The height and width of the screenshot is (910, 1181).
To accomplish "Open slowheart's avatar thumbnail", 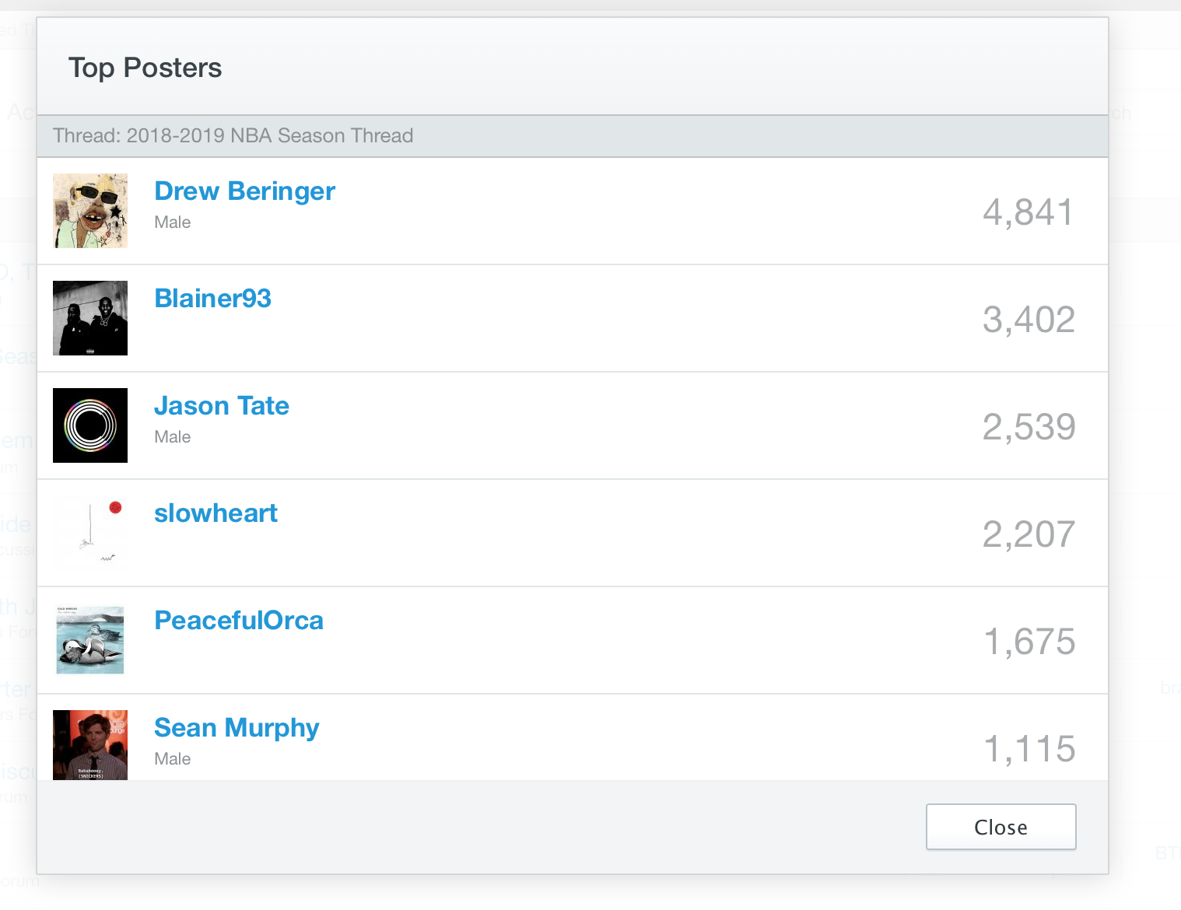I will (90, 533).
